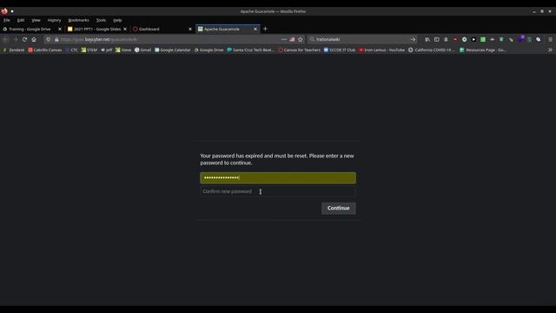Open the Cabrillo Canvas bookmark
Viewport: 556px width, 313px height.
[x=44, y=50]
